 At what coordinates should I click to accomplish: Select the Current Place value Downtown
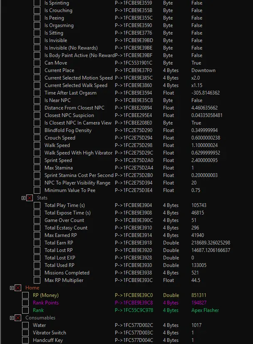click(x=203, y=70)
